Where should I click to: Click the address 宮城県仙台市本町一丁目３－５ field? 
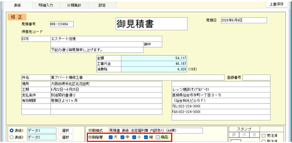click(221, 95)
